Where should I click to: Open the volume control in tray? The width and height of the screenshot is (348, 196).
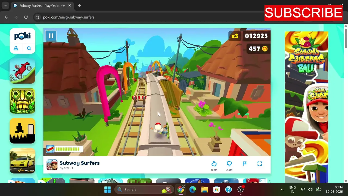click(x=310, y=189)
